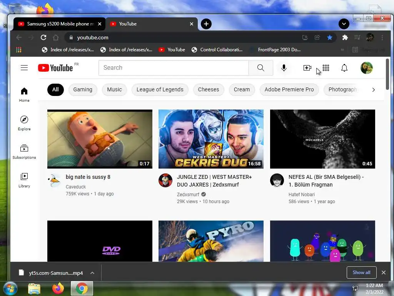Open Library in the sidebar
This screenshot has width=394, height=296.
click(24, 180)
